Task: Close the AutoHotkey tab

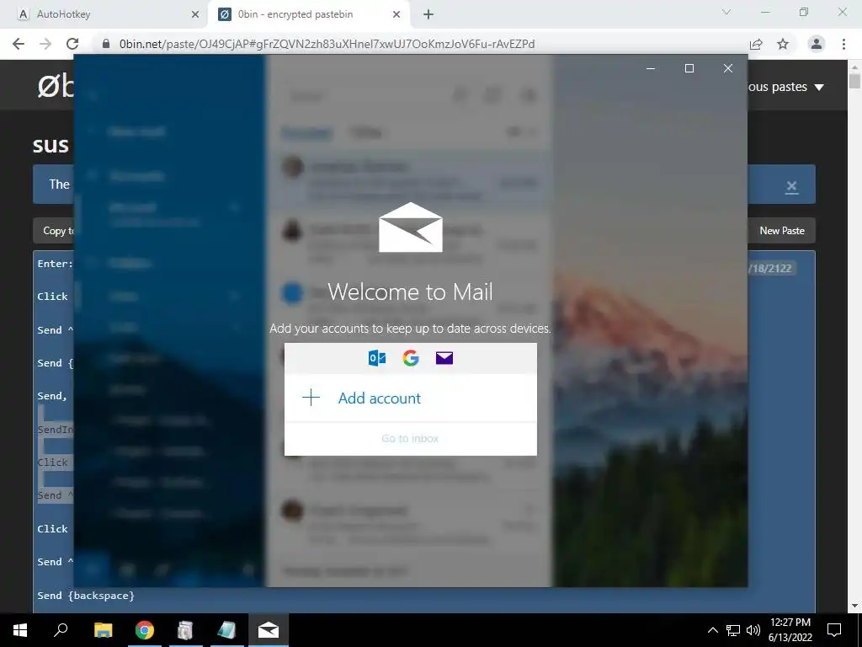Action: pos(195,15)
